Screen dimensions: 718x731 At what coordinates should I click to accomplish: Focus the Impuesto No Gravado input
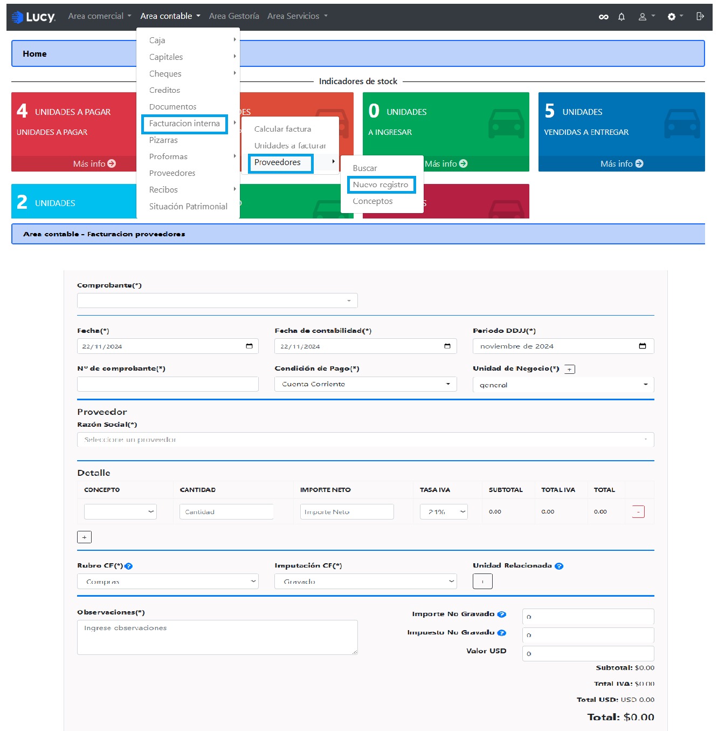pos(588,635)
